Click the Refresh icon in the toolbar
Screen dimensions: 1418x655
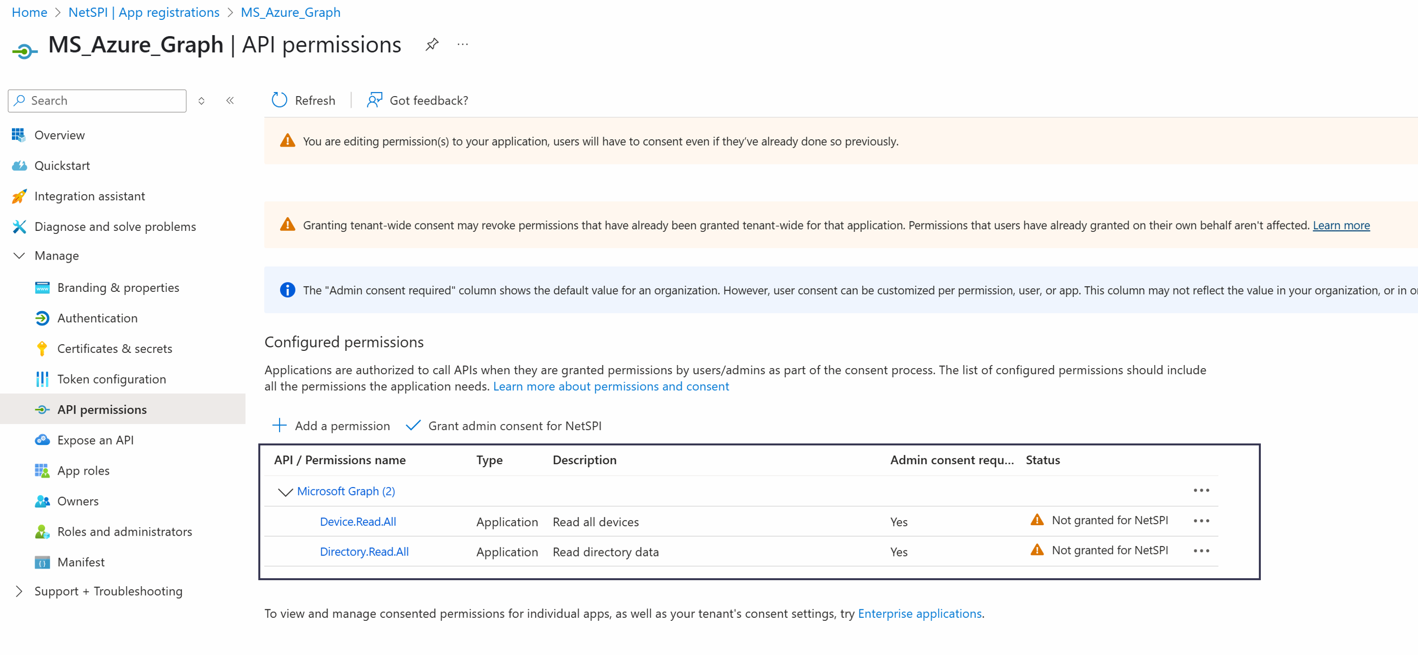click(x=279, y=100)
